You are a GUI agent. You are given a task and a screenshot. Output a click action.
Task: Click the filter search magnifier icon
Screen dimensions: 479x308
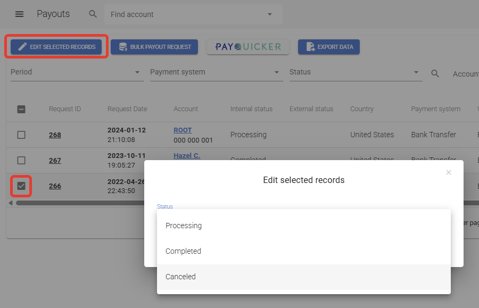(435, 74)
